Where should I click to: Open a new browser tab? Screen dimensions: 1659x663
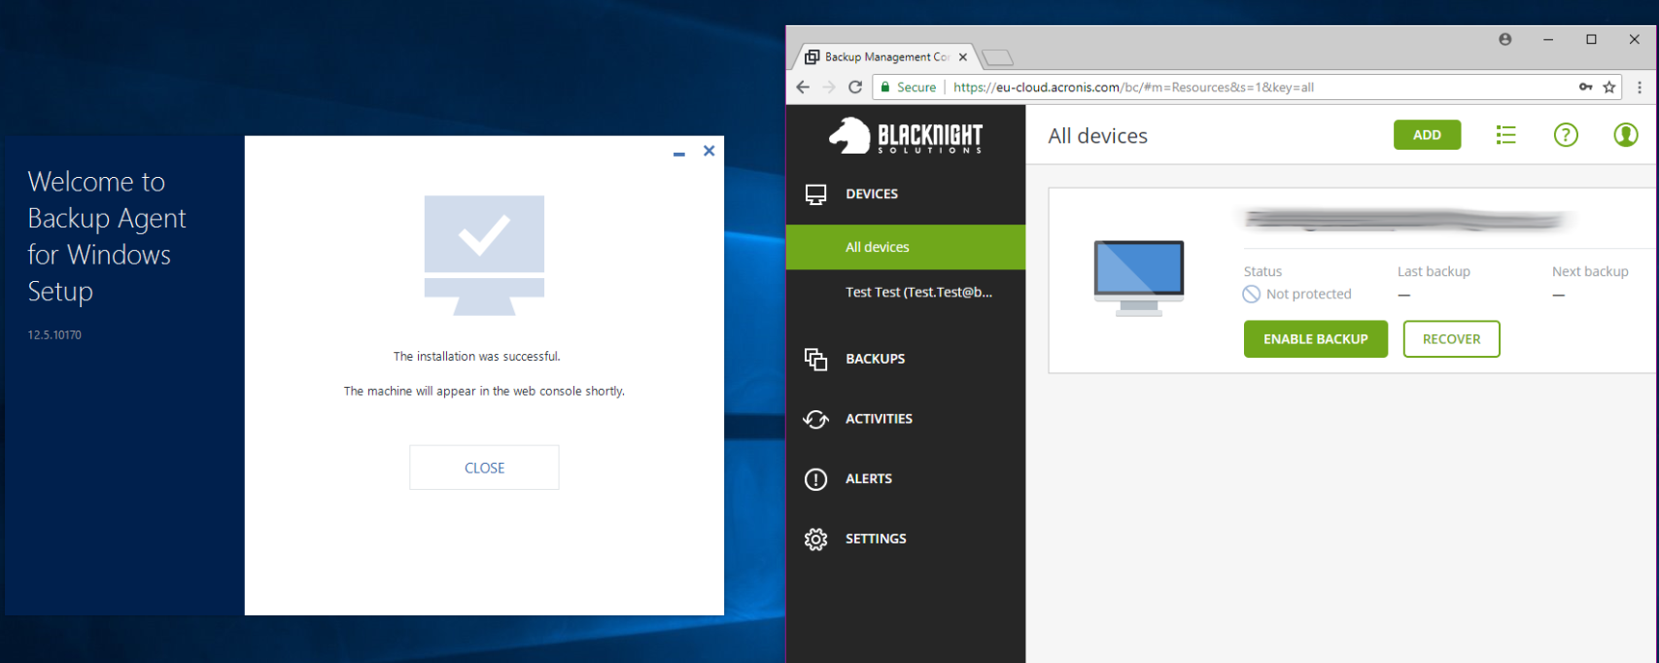coord(998,57)
